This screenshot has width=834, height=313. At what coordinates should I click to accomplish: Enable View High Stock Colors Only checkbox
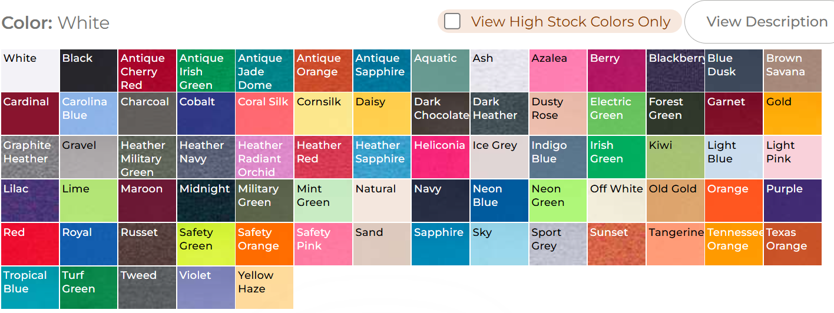coord(452,22)
